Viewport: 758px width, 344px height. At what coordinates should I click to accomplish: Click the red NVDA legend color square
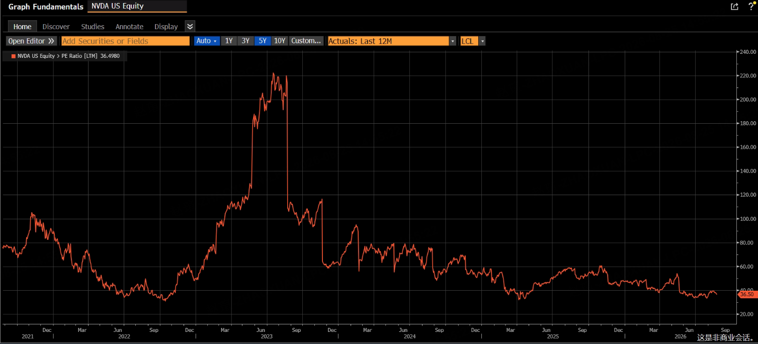pos(14,56)
